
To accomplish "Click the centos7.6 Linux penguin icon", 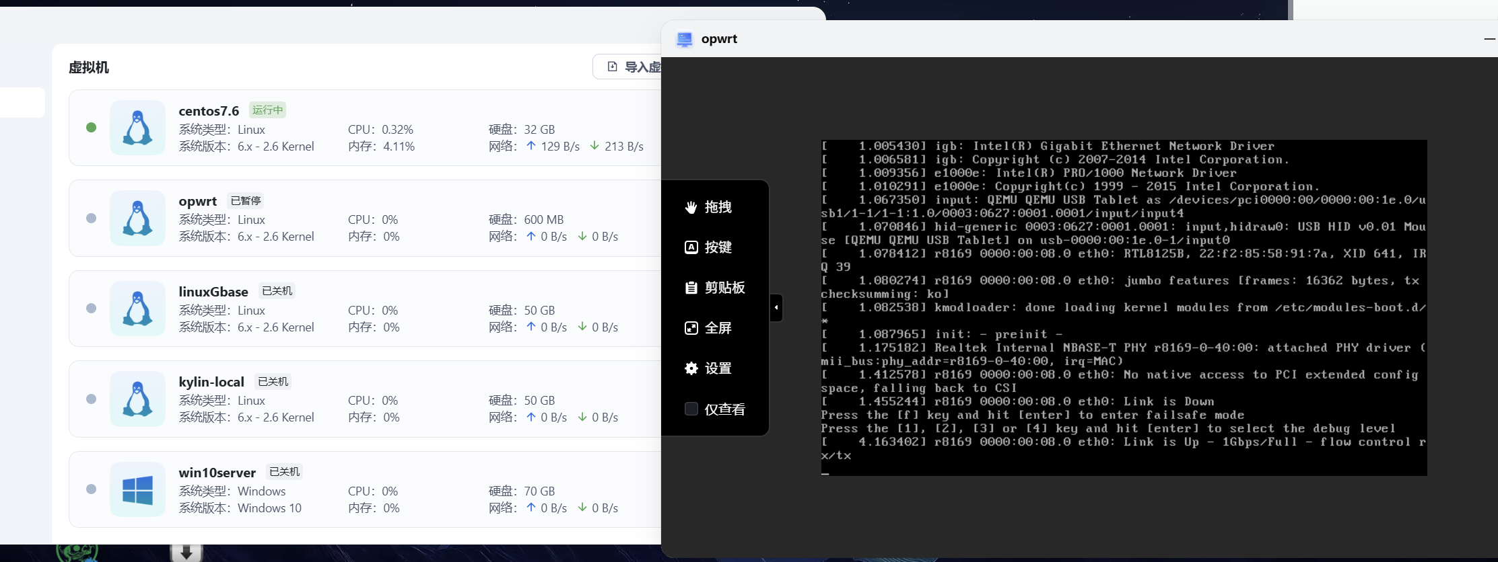I will [x=137, y=128].
